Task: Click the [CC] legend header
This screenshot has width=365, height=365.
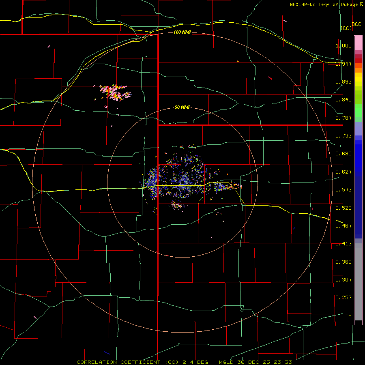Action: click(x=346, y=28)
